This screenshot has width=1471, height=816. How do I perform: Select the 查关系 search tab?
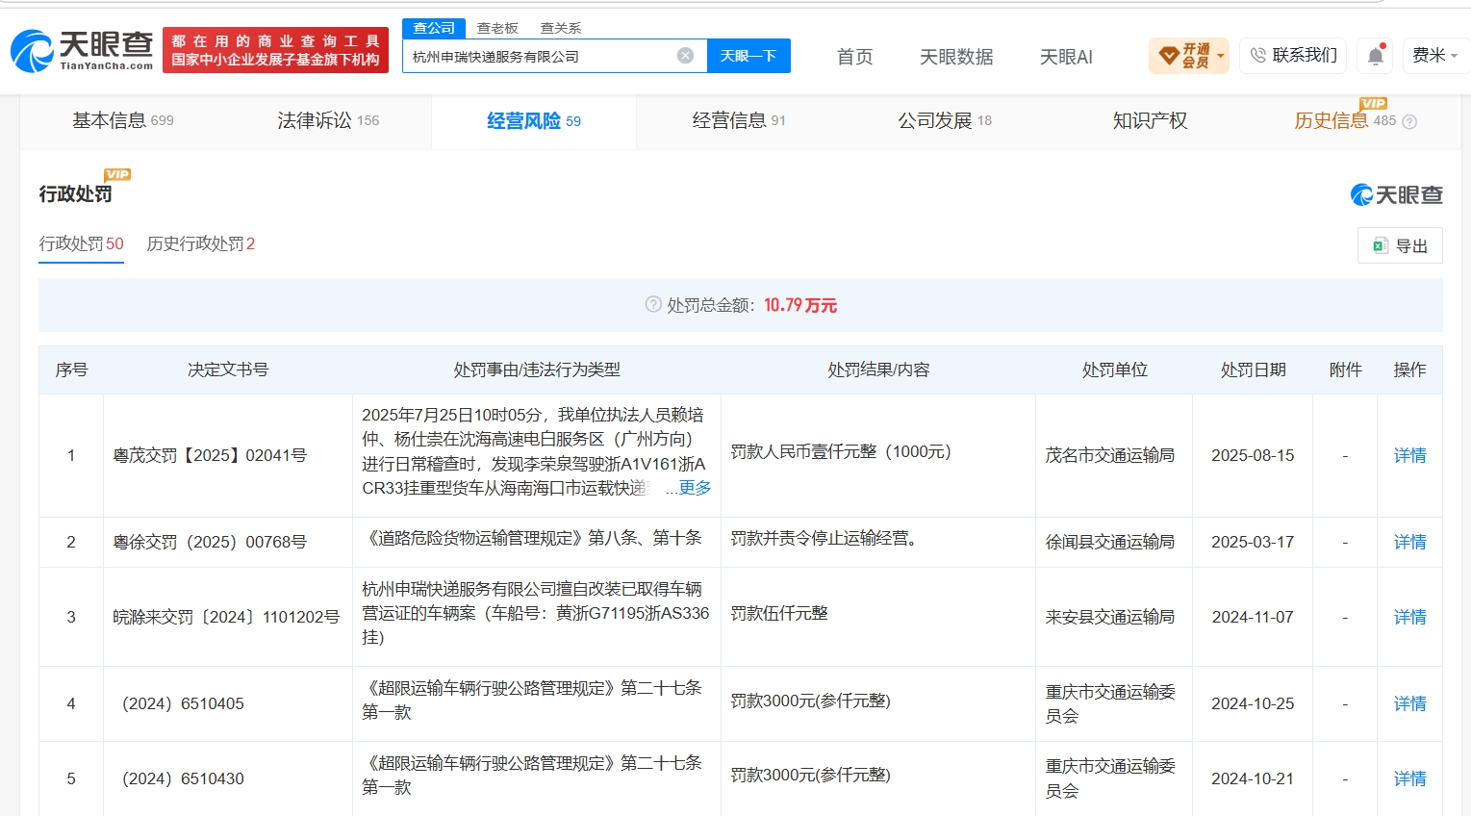(561, 28)
